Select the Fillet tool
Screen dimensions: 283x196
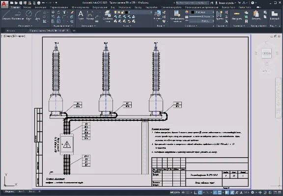[64, 17]
